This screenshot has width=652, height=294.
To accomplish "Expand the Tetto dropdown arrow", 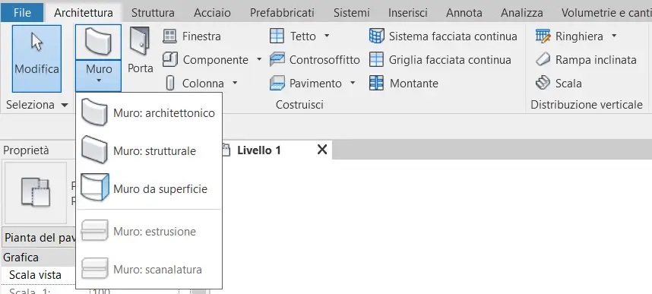I will tap(327, 36).
